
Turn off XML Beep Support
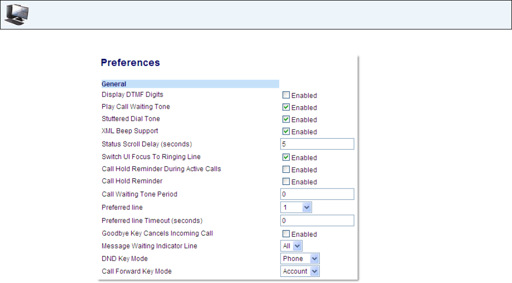pos(286,132)
